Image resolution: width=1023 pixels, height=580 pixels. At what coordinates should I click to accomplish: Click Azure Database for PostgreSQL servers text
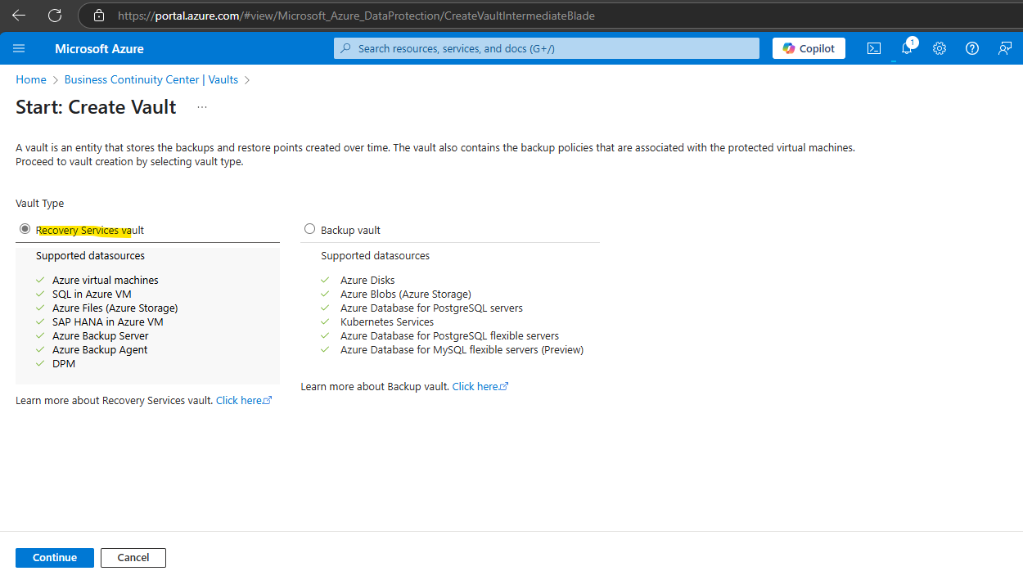[x=431, y=308]
